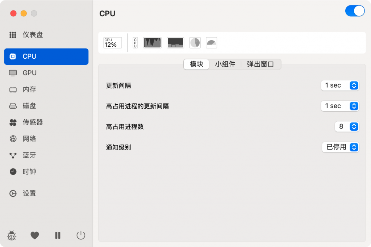Pause monitoring with the pause button
Viewport: 371px width, 247px height.
[58, 235]
